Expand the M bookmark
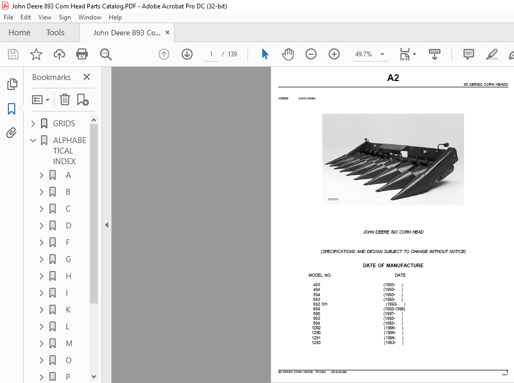The width and height of the screenshot is (514, 383). pos(42,344)
